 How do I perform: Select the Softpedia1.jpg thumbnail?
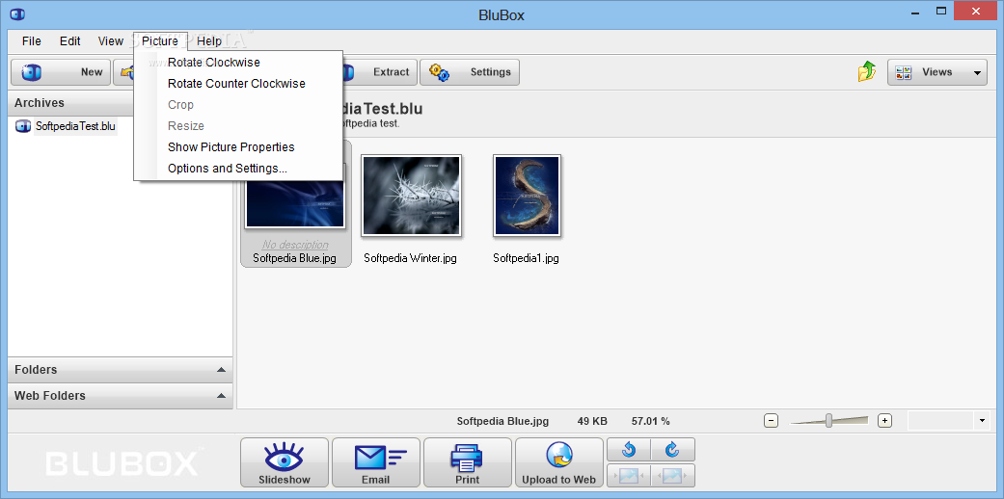coord(527,196)
